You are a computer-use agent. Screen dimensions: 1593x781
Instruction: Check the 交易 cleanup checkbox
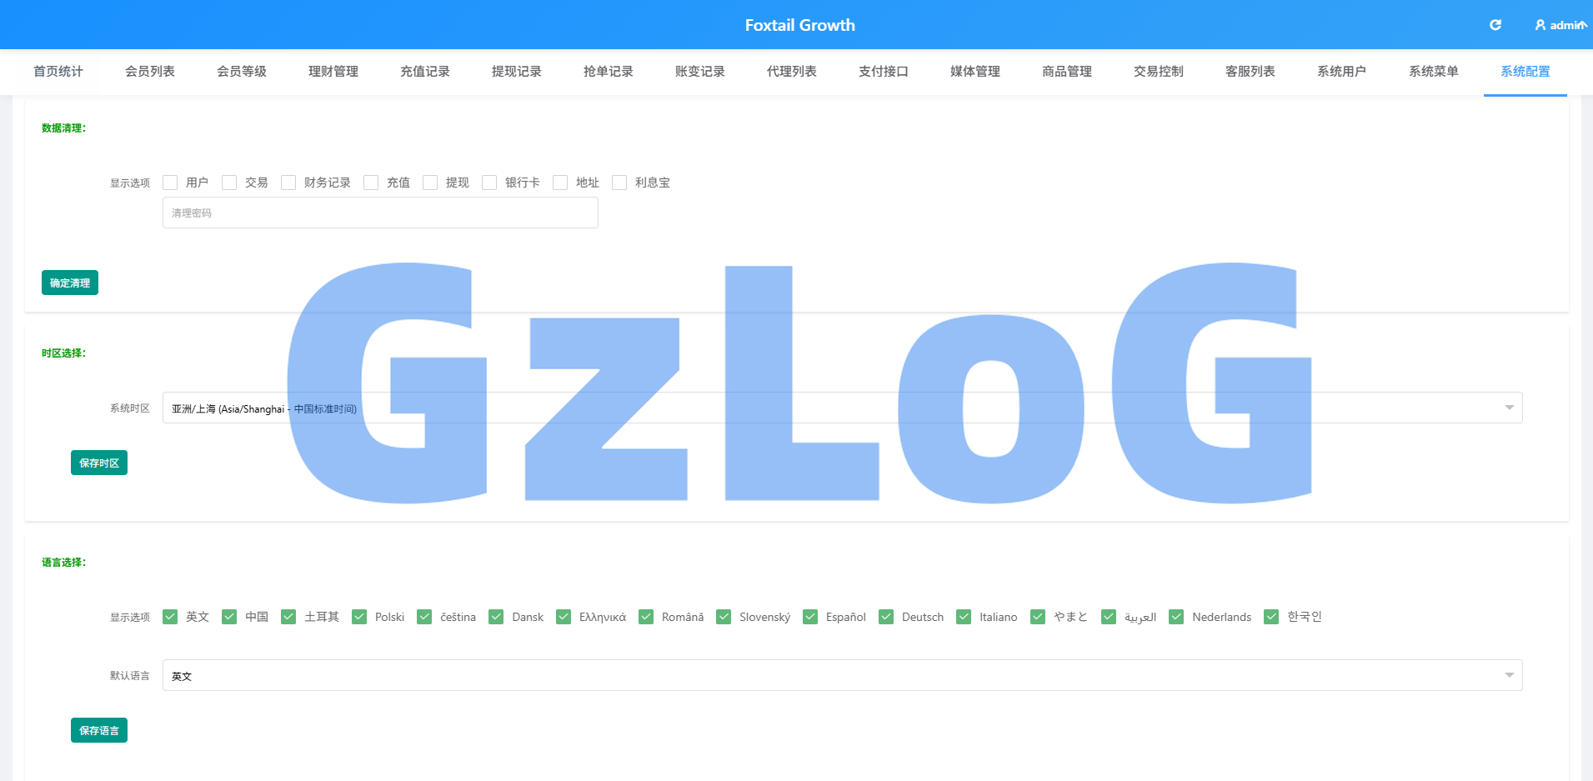tap(229, 183)
